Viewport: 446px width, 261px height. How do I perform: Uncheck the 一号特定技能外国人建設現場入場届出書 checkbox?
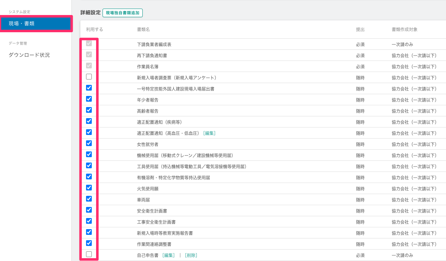point(89,88)
